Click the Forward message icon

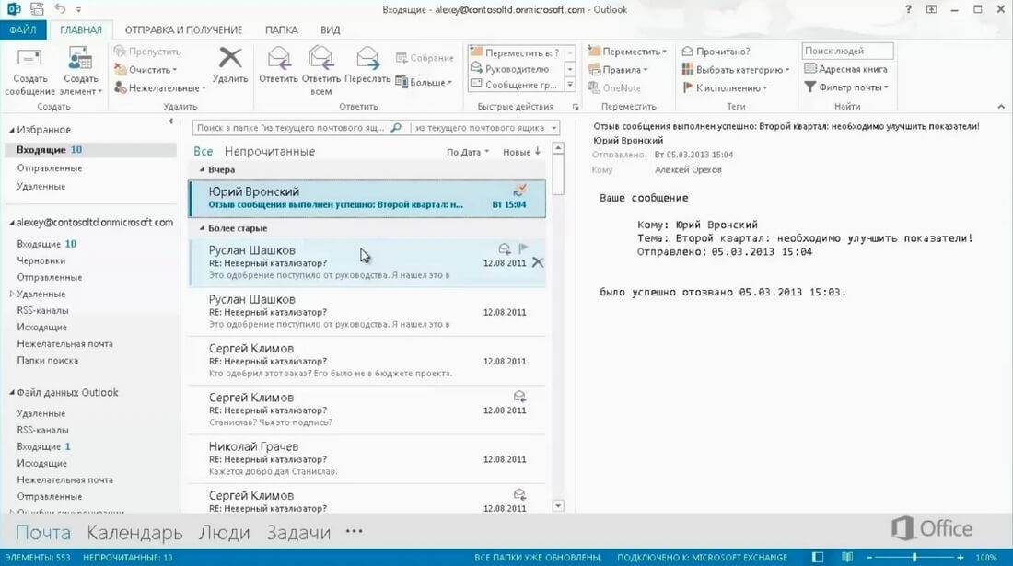pos(367,61)
